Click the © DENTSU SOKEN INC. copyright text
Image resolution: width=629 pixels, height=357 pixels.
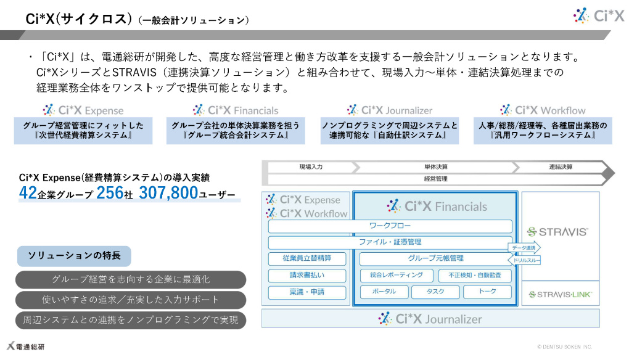click(564, 347)
